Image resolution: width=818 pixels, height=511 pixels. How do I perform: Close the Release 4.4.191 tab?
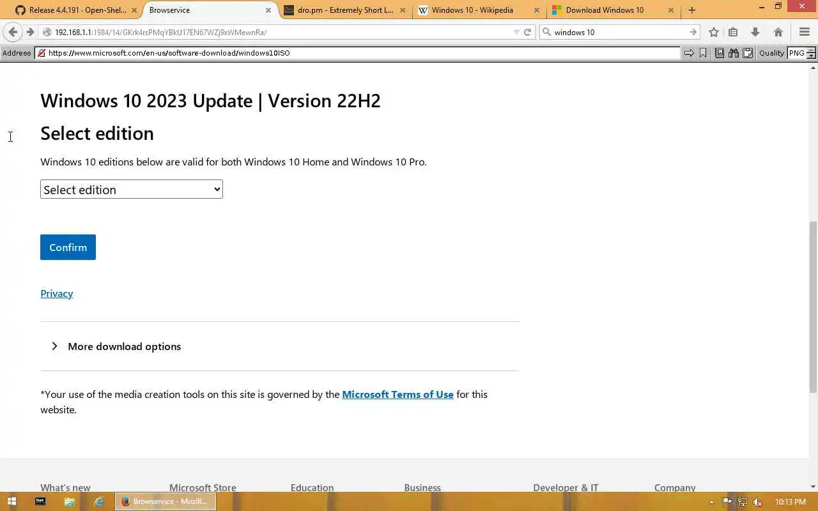click(x=134, y=10)
